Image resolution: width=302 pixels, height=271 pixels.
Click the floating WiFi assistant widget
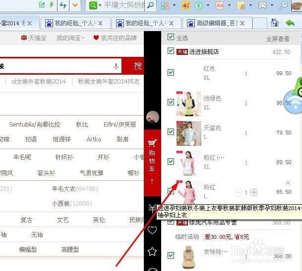(293, 102)
